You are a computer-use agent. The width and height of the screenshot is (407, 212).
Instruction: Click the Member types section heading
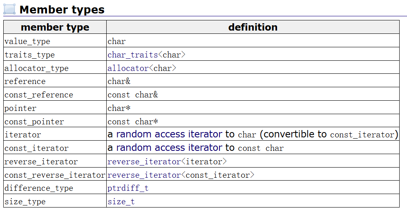pyautogui.click(x=62, y=9)
